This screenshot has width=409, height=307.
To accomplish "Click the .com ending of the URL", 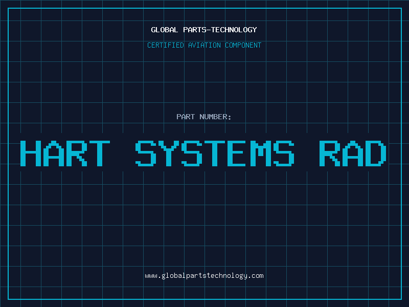I will point(256,275).
